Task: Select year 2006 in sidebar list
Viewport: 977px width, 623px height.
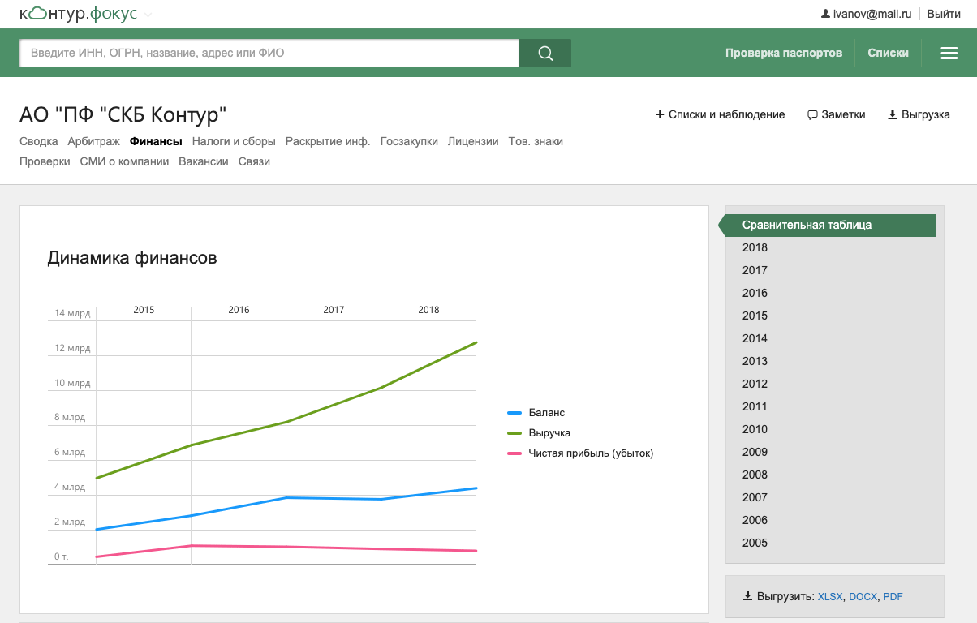Action: pos(755,520)
